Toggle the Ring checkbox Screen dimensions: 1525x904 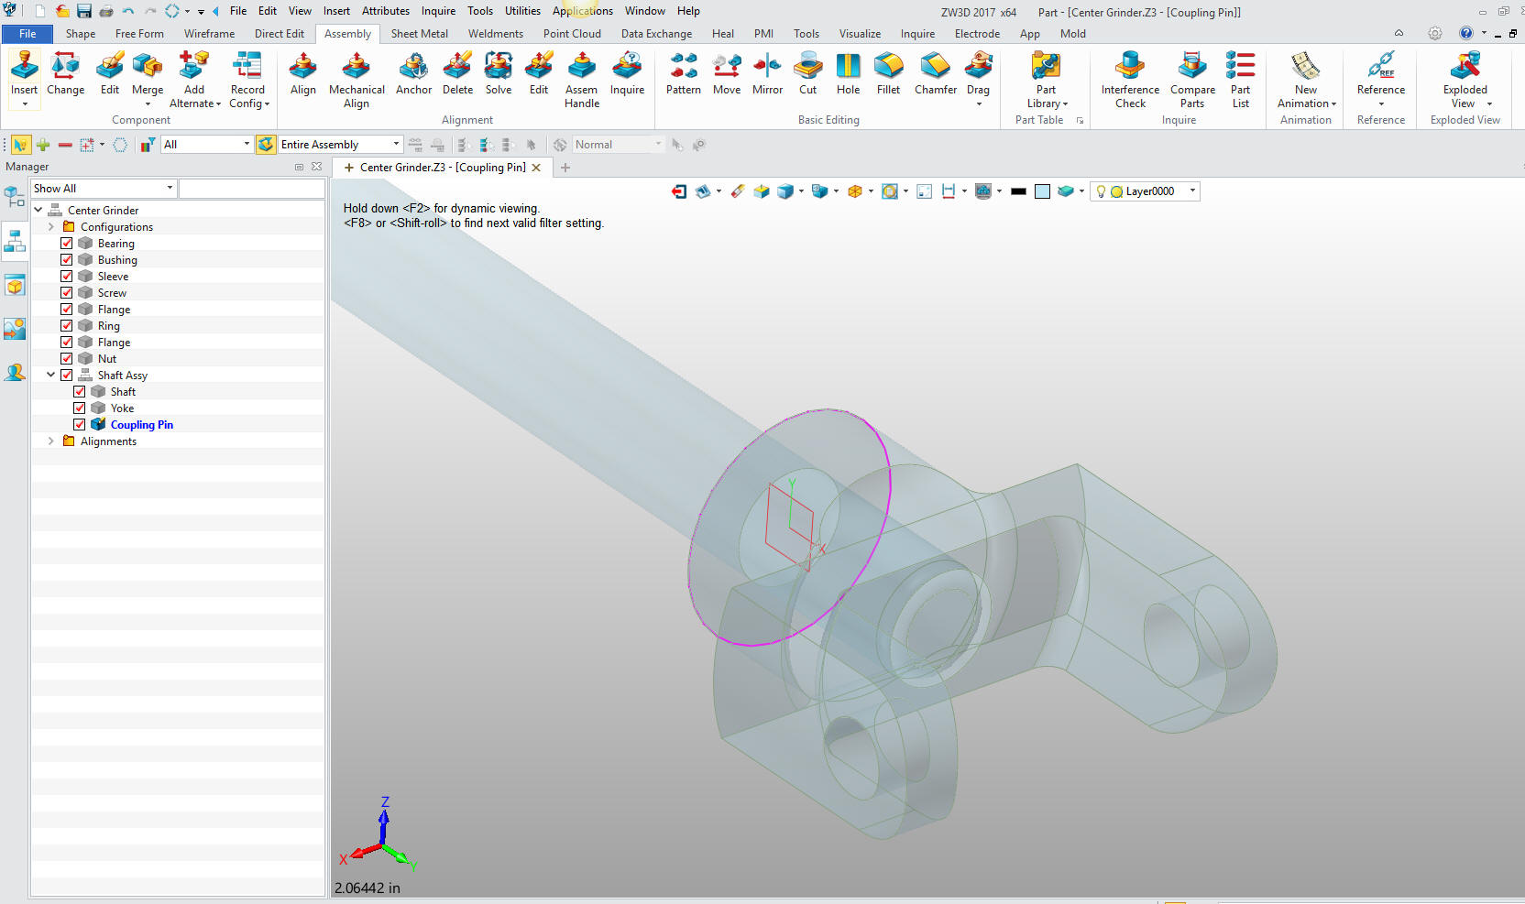[67, 325]
